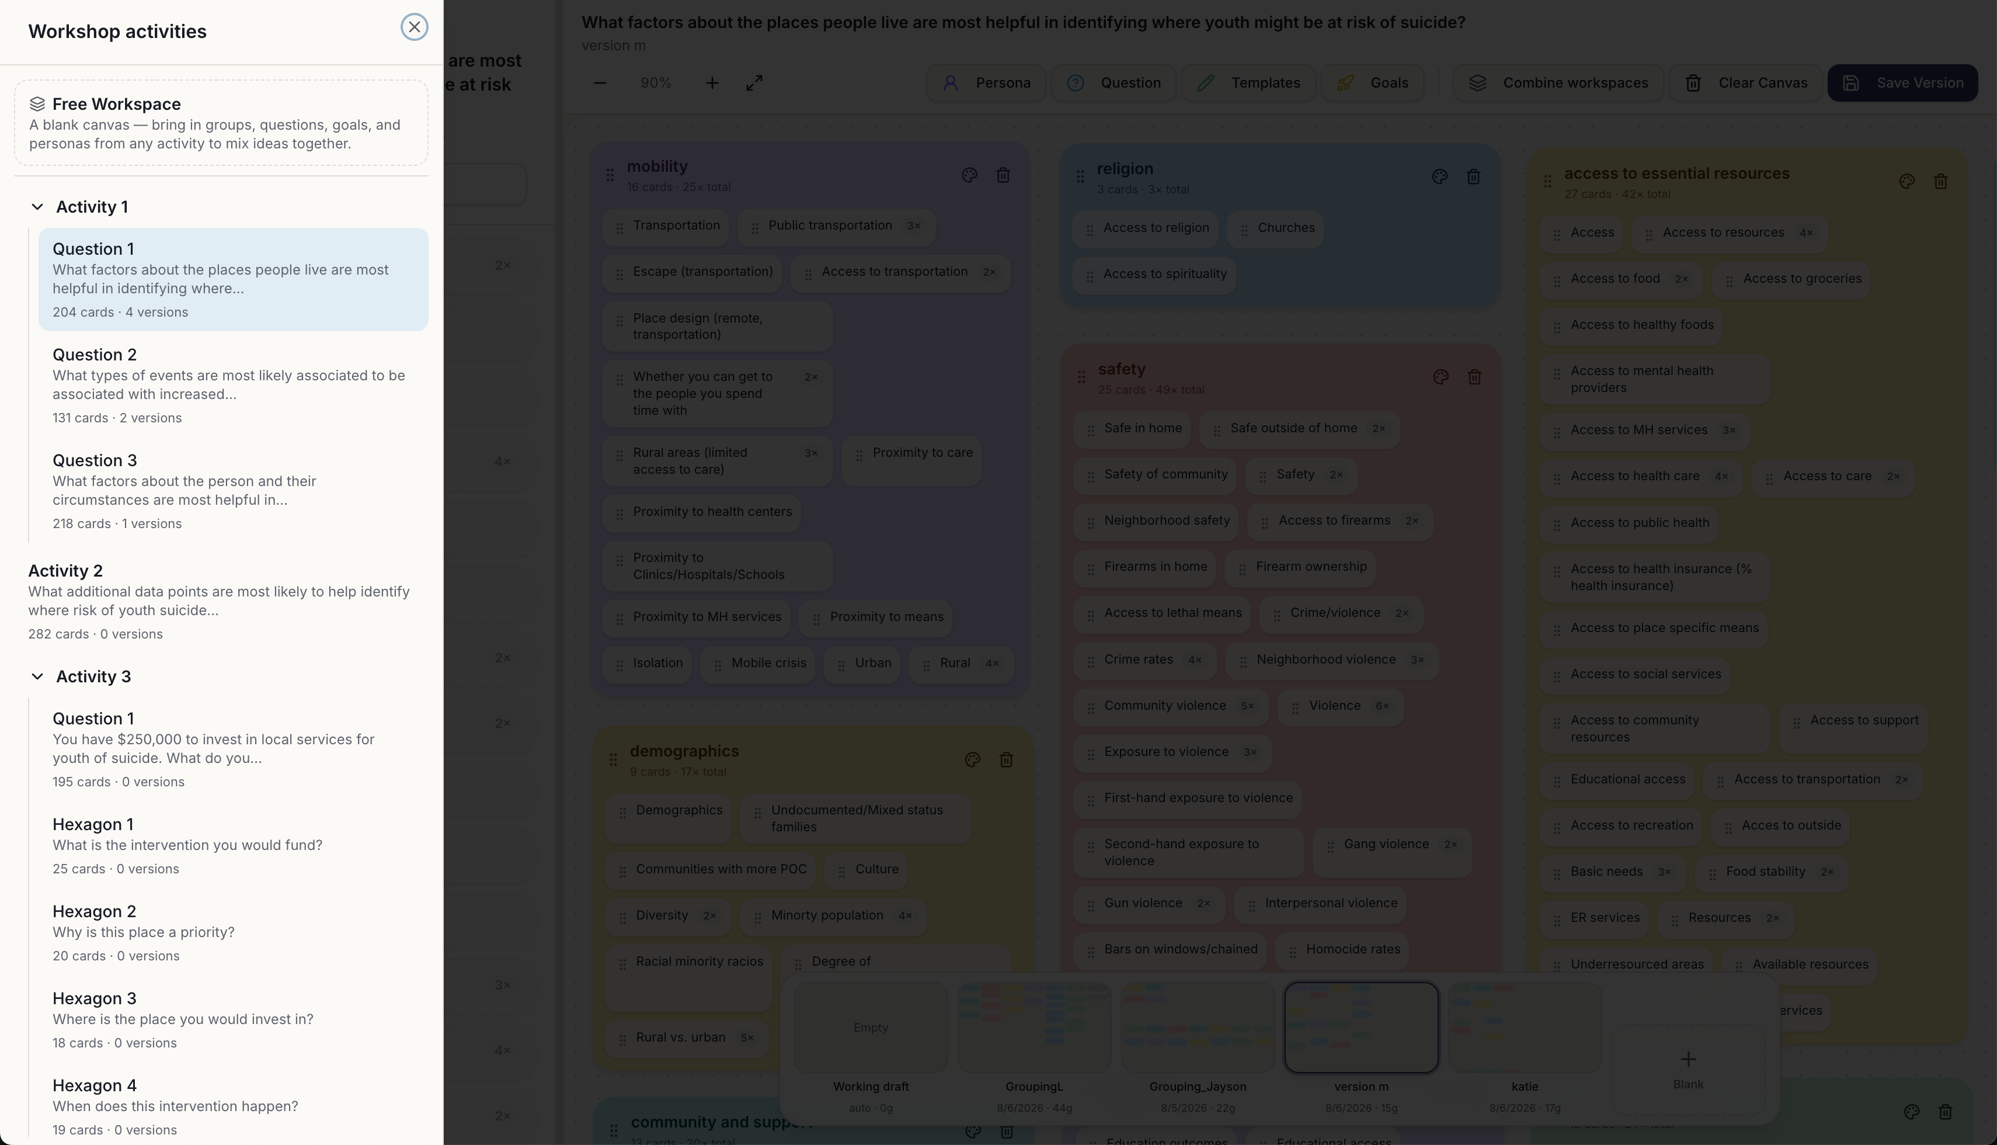
Task: Open color palette for access to essential resources
Action: point(1906,182)
